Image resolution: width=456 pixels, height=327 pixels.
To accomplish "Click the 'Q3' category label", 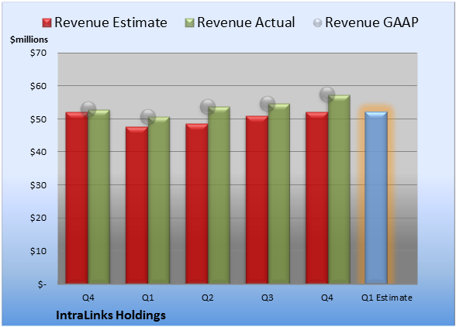I will pyautogui.click(x=268, y=298).
